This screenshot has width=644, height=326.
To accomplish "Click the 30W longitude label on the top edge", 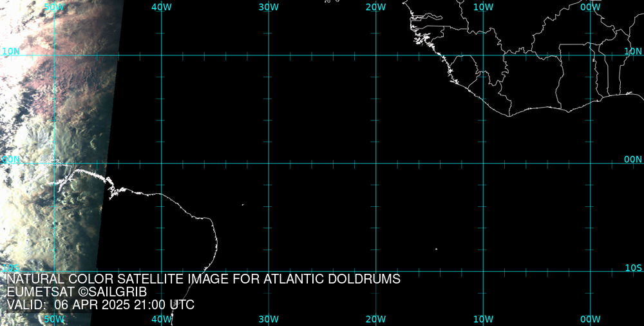I will (269, 7).
